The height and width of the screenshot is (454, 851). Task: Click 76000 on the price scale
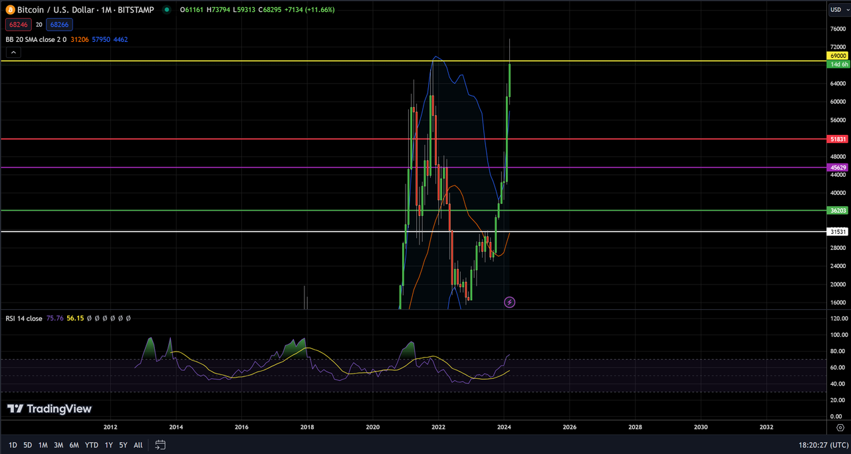click(x=837, y=29)
